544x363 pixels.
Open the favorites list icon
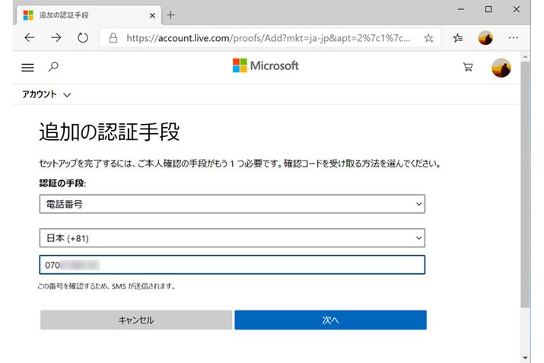pyautogui.click(x=458, y=37)
